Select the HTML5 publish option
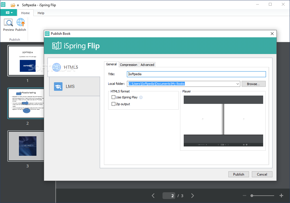290x203 pixels. (x=74, y=67)
